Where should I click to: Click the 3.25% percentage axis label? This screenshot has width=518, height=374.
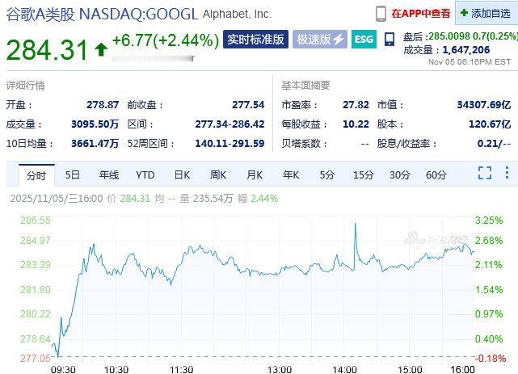pyautogui.click(x=489, y=221)
